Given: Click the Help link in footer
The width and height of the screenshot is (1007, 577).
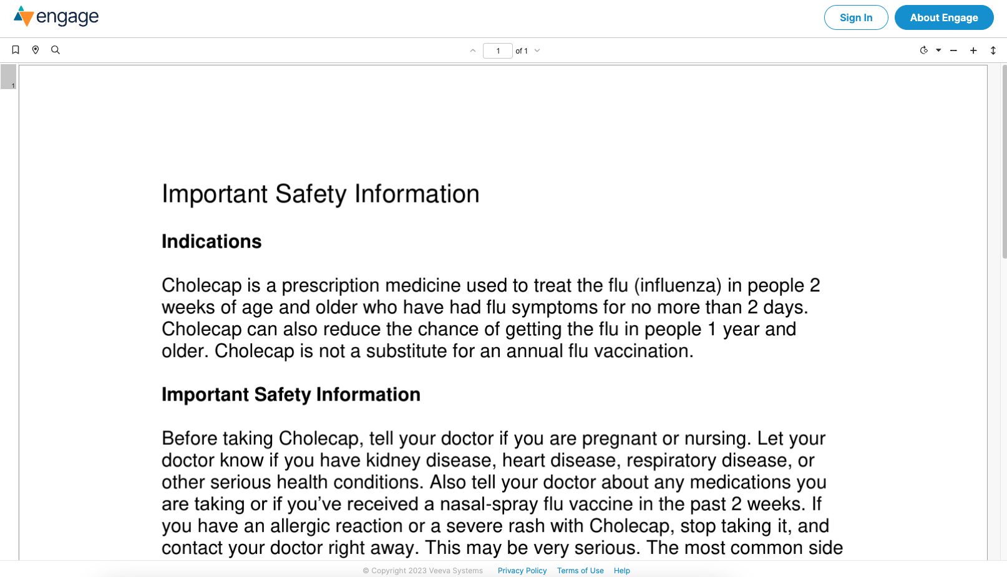Looking at the screenshot, I should pyautogui.click(x=622, y=571).
